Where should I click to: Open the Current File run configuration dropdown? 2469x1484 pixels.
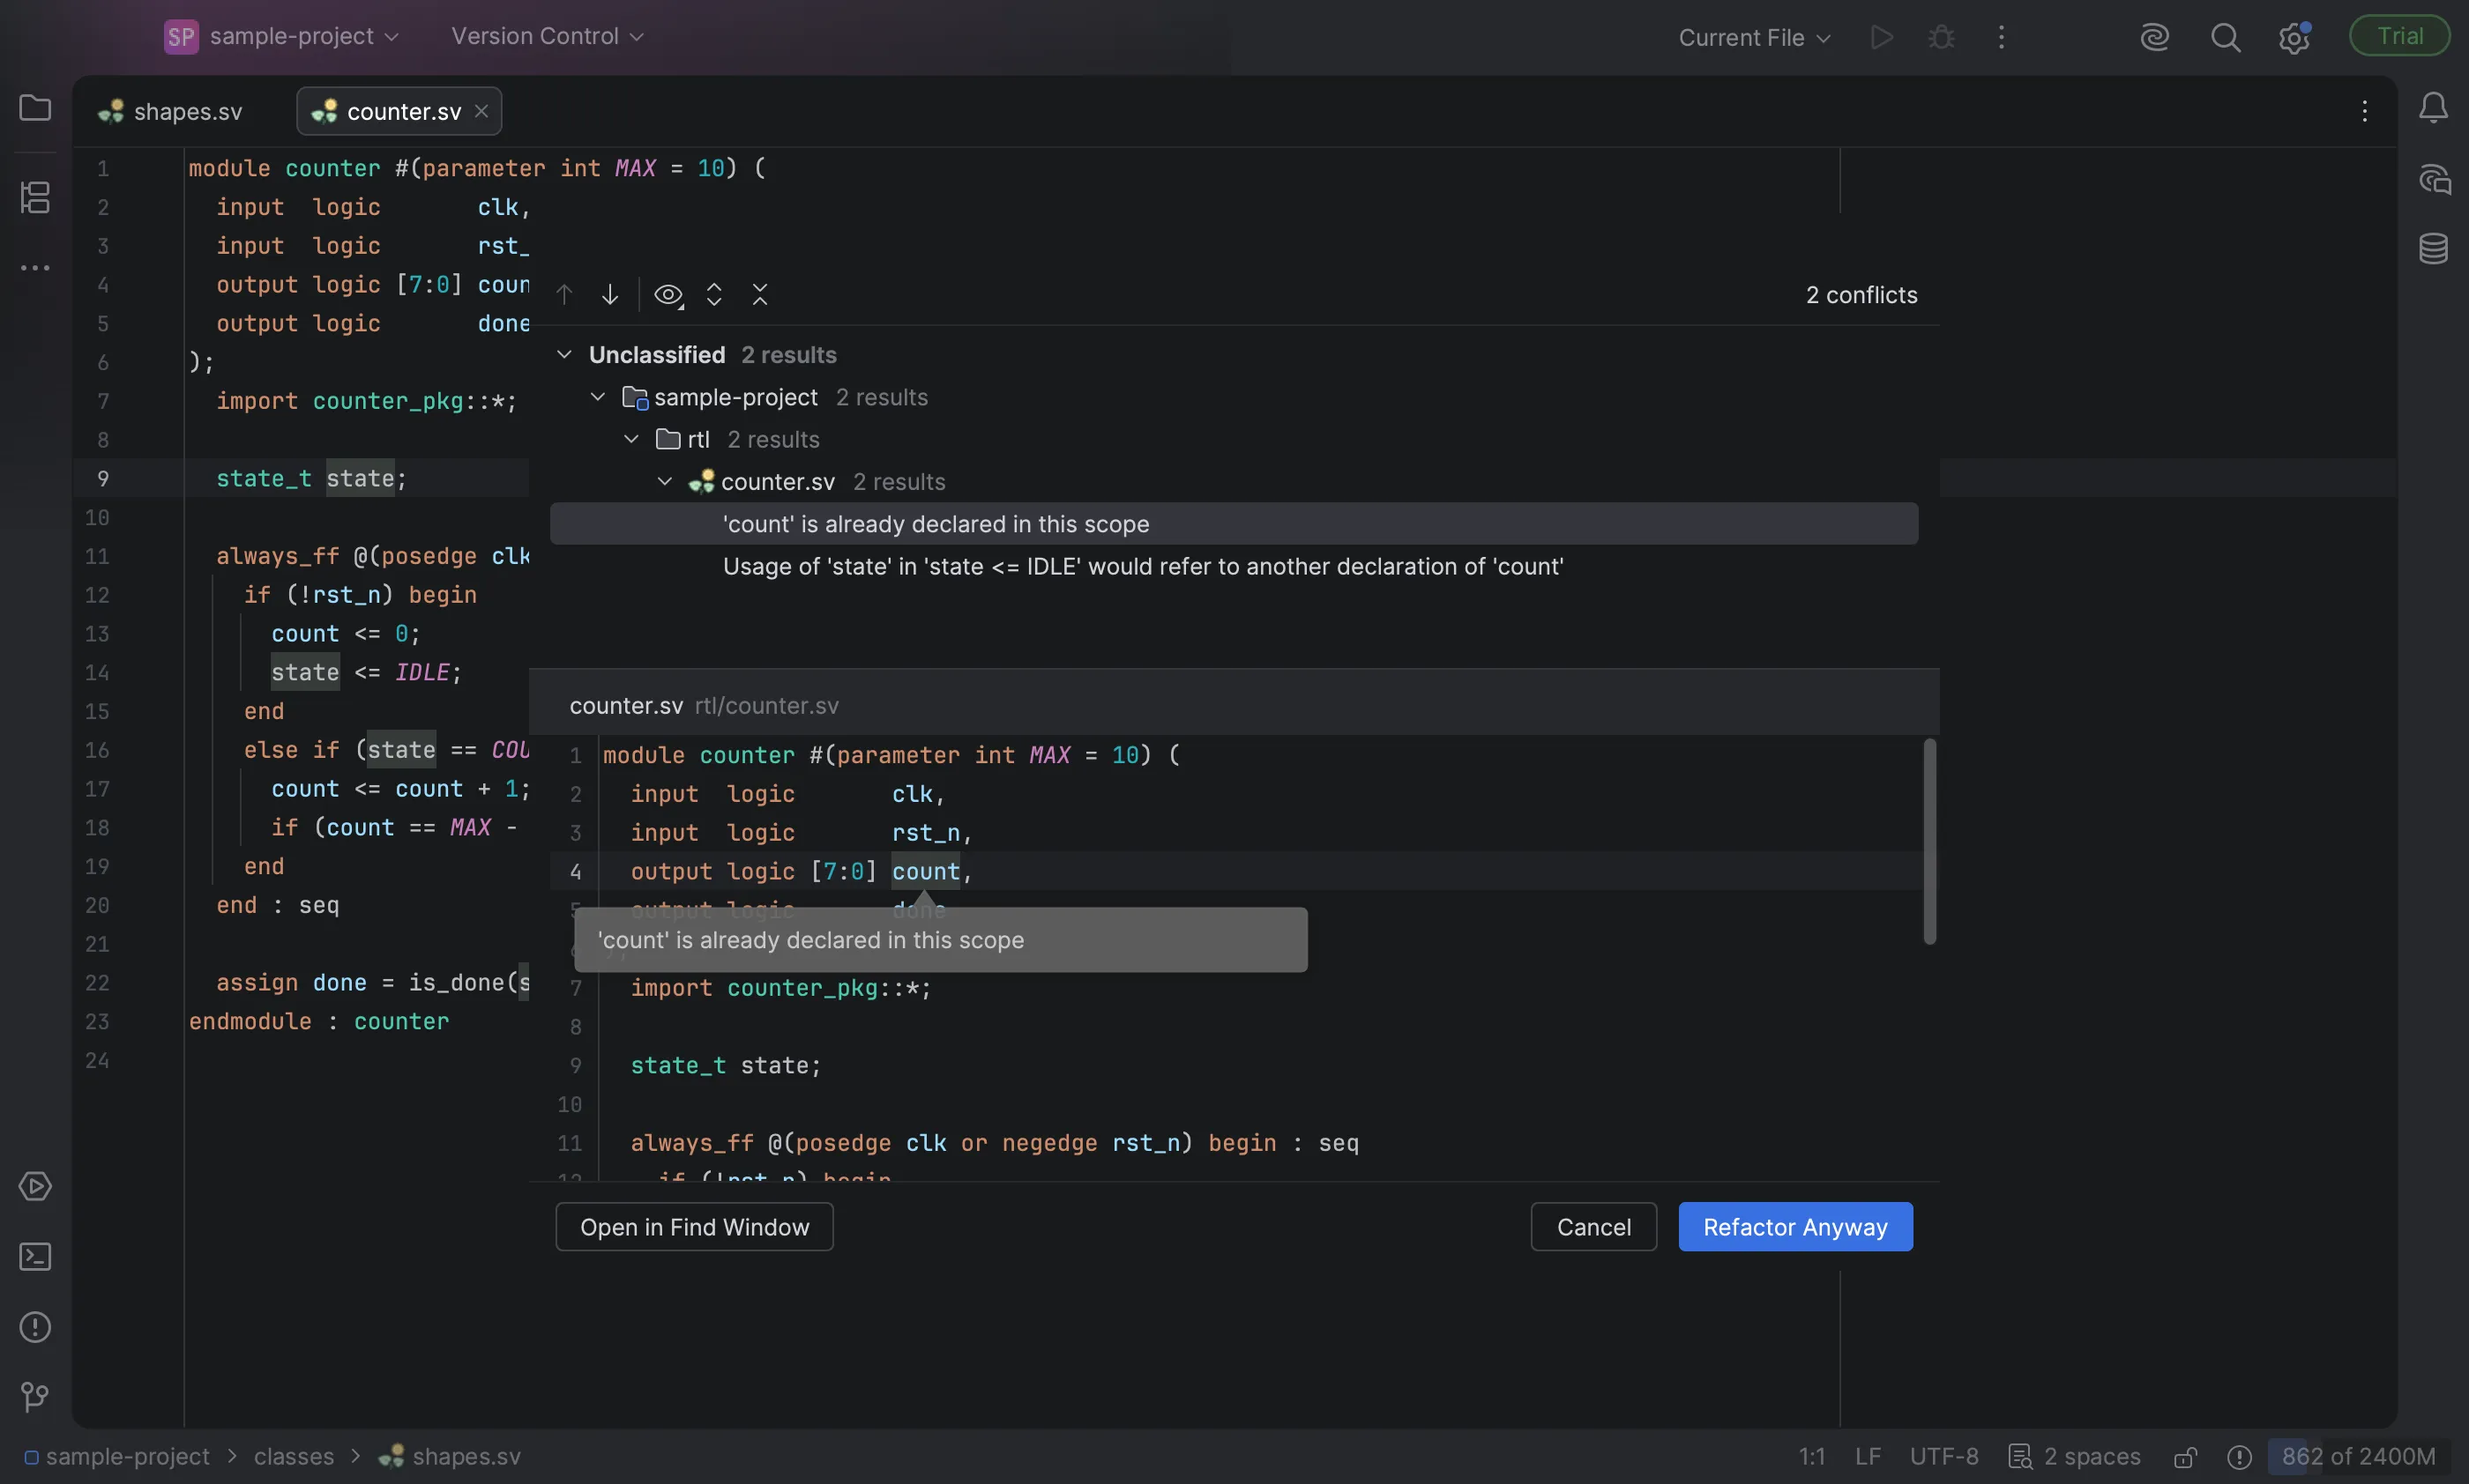[1755, 38]
